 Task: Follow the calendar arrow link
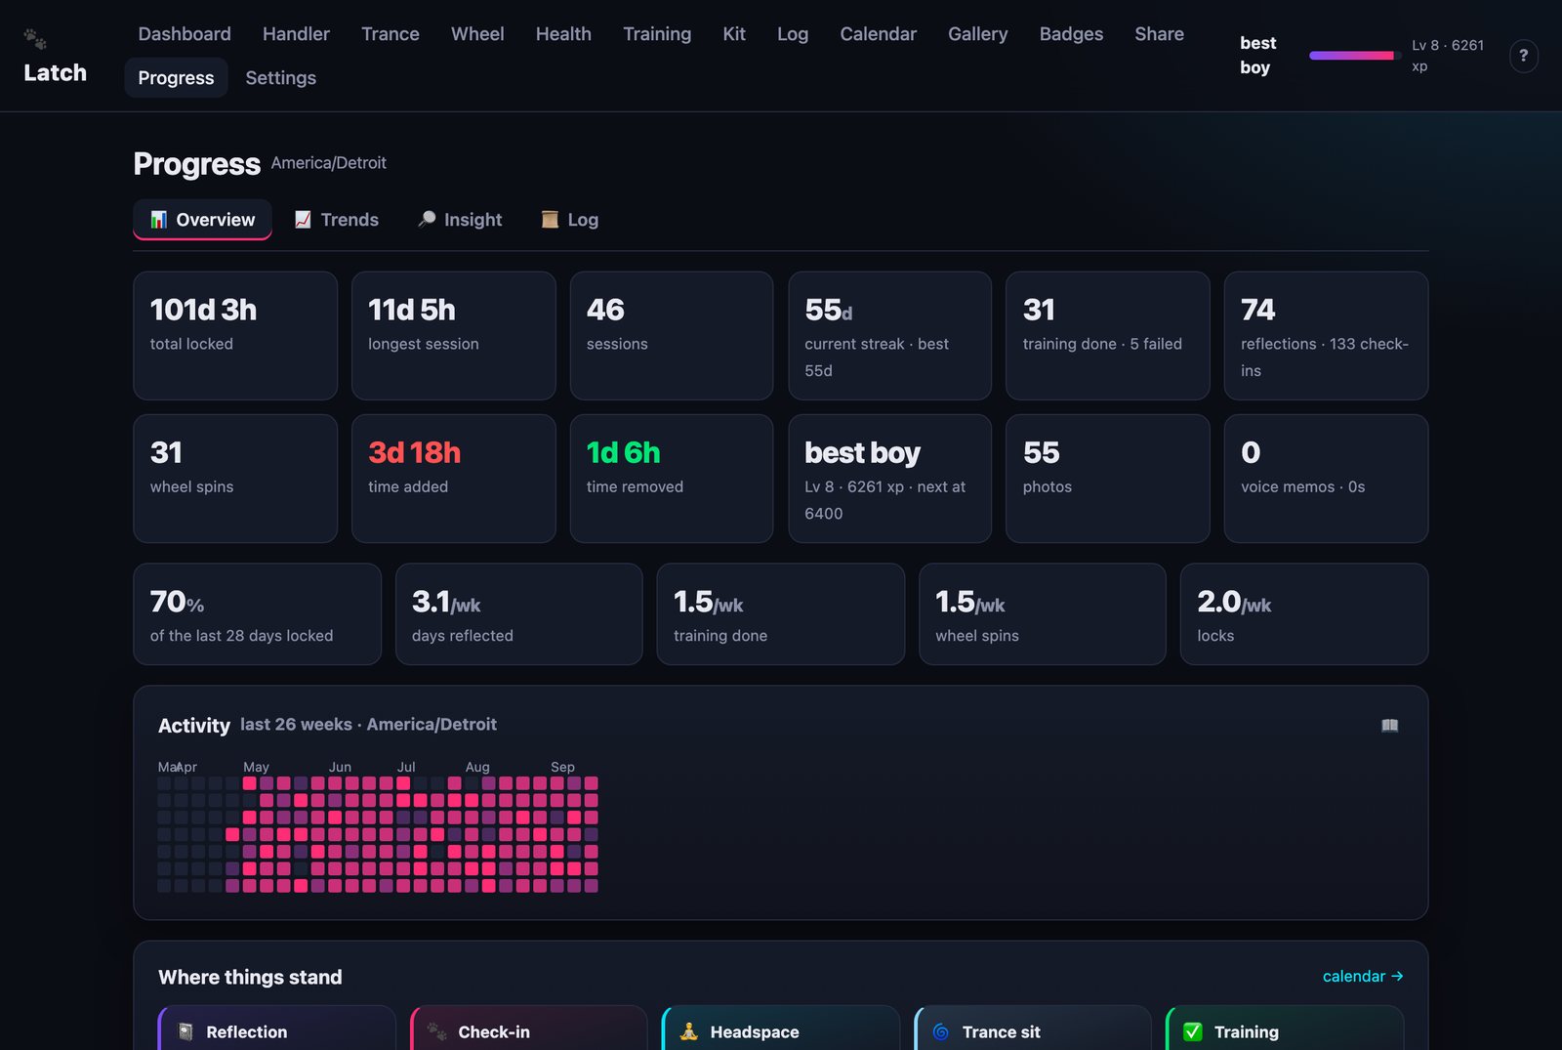(1363, 976)
